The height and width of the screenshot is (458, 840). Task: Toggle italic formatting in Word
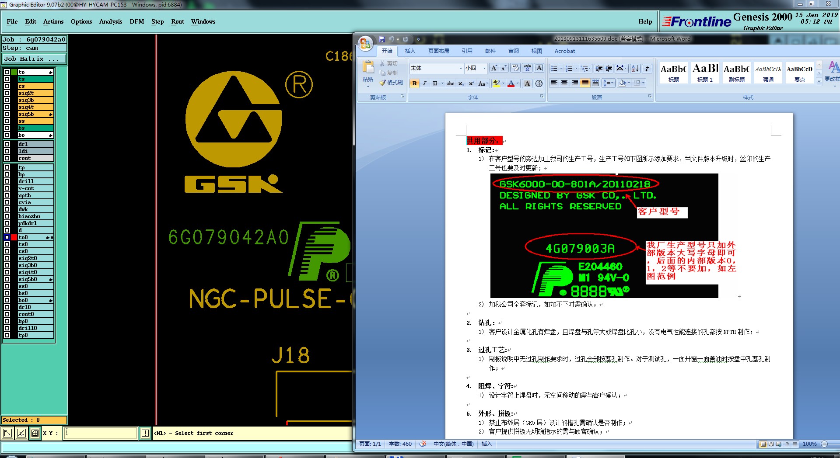pyautogui.click(x=424, y=83)
